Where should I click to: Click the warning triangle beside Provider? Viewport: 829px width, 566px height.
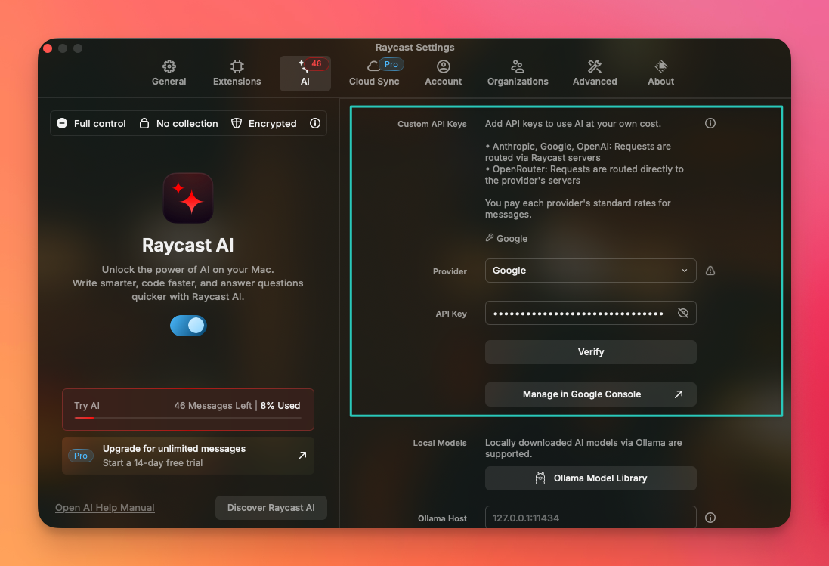[x=710, y=271]
